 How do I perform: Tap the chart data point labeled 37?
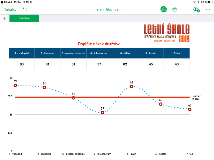point(103,113)
